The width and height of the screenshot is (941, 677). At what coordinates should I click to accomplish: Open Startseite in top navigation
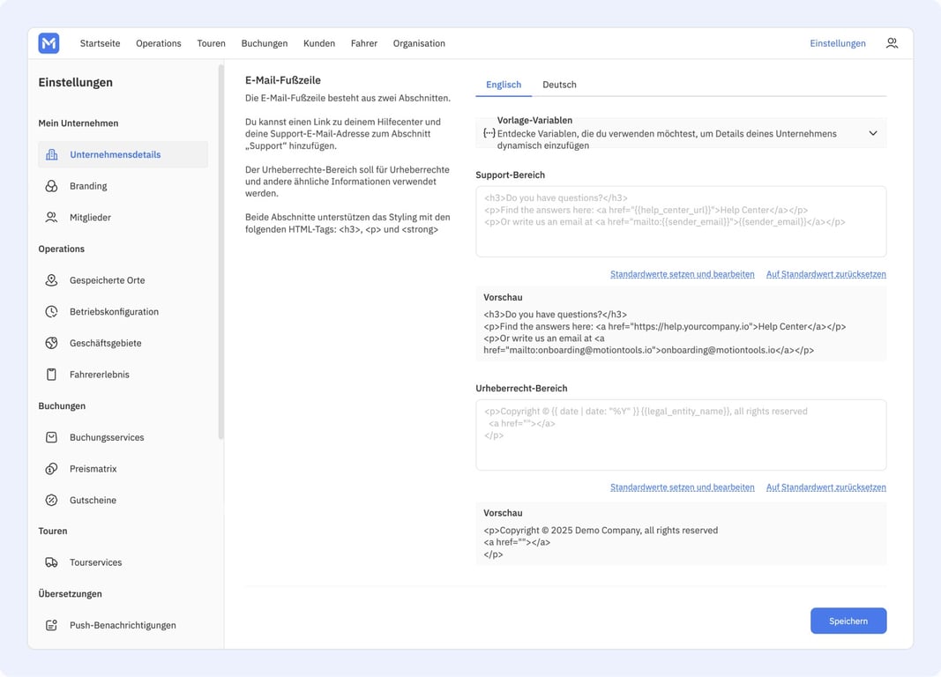101,43
